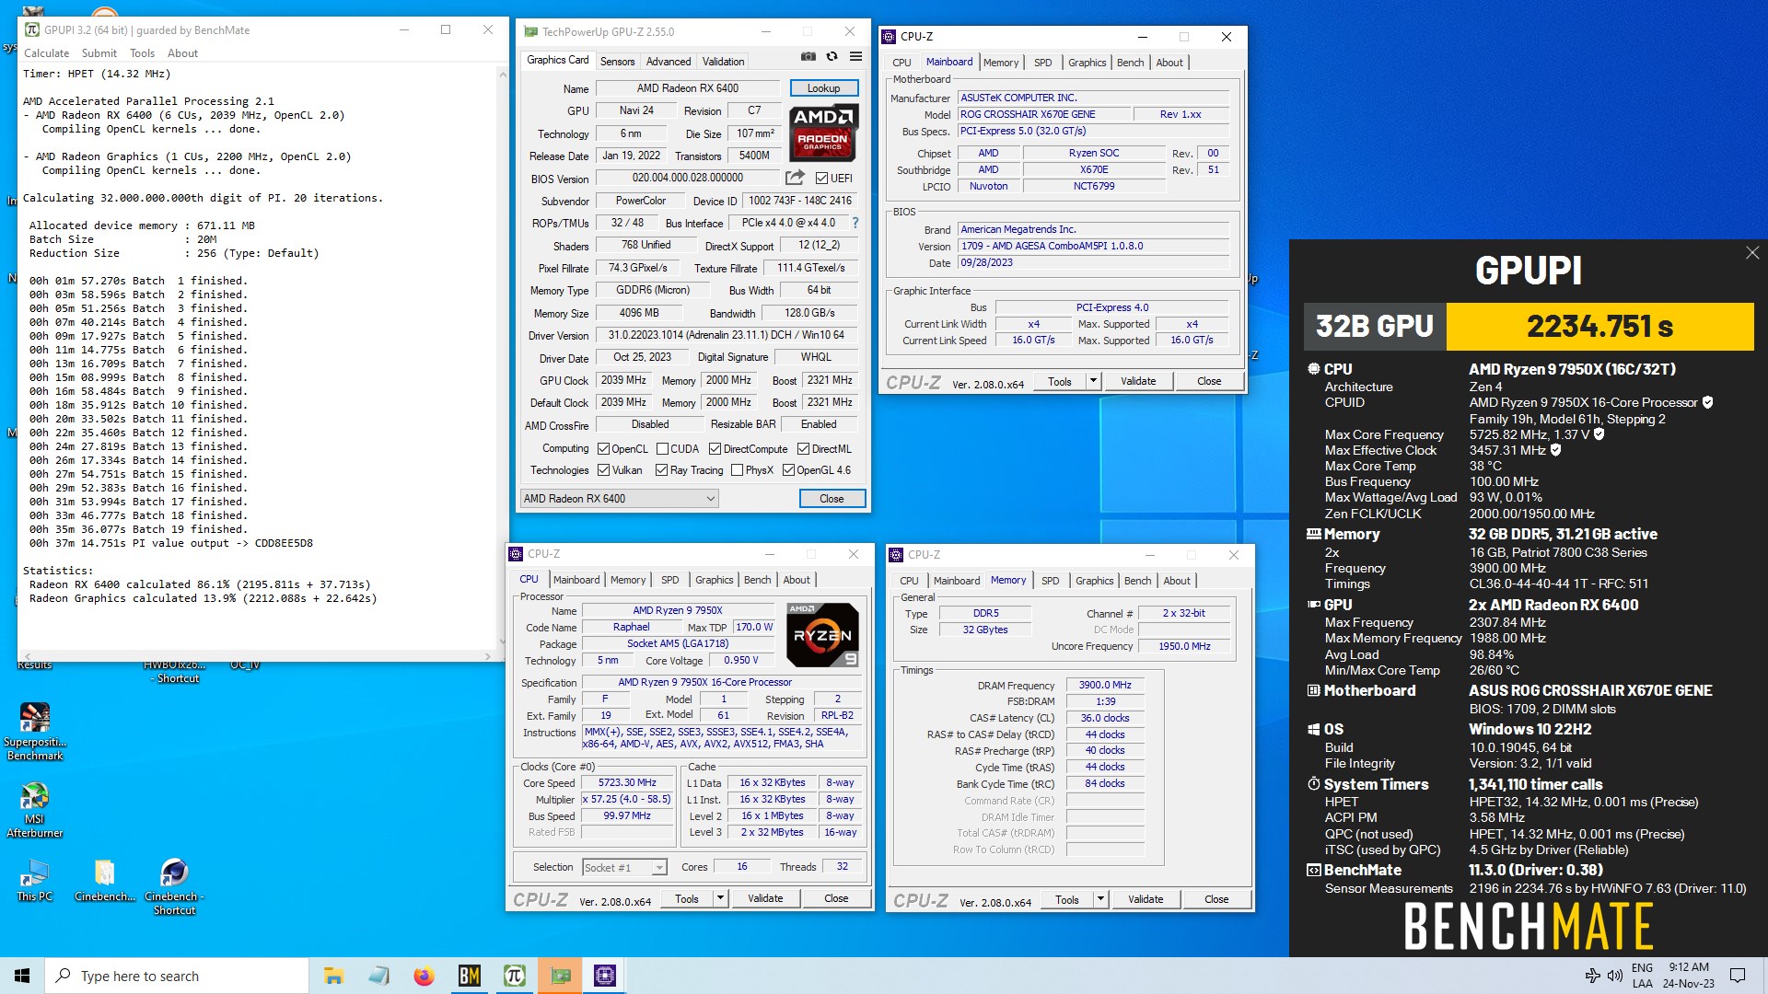Open File Explorer from the taskbar
The height and width of the screenshot is (994, 1768).
(x=333, y=976)
